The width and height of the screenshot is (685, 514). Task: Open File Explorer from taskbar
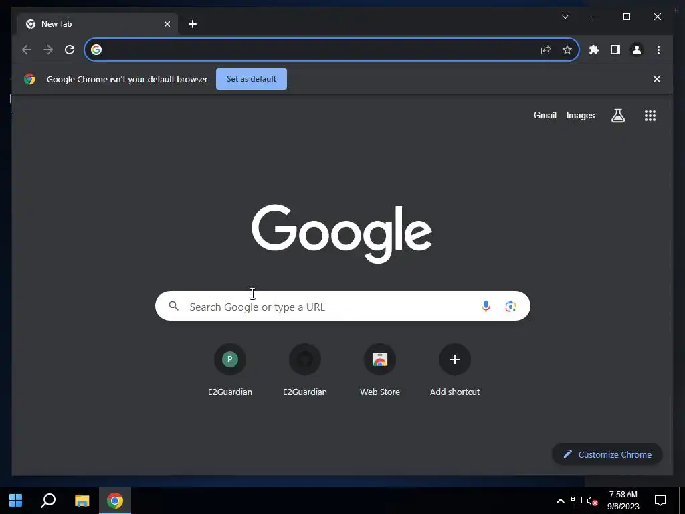82,501
